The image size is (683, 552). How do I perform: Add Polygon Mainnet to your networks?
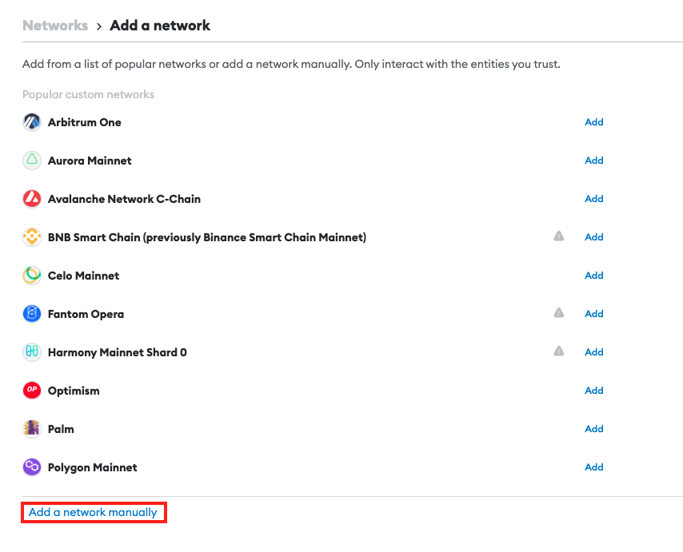tap(593, 467)
